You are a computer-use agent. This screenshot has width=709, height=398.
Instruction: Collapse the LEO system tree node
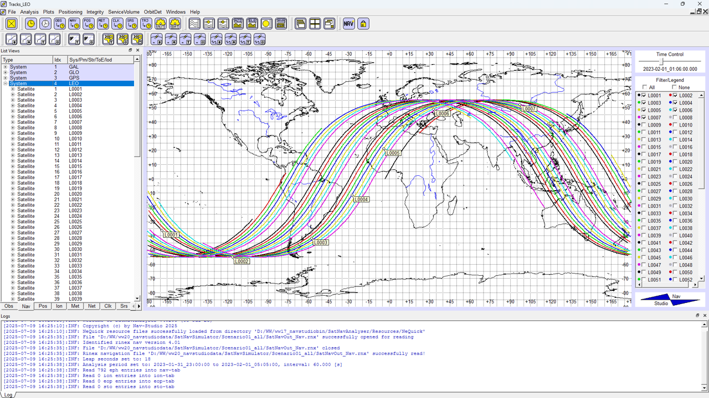(x=6, y=83)
